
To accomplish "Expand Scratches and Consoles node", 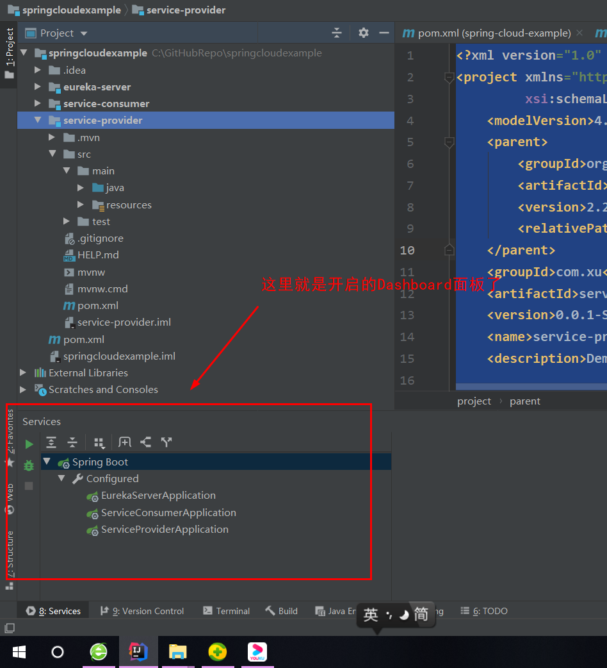I will pos(23,389).
